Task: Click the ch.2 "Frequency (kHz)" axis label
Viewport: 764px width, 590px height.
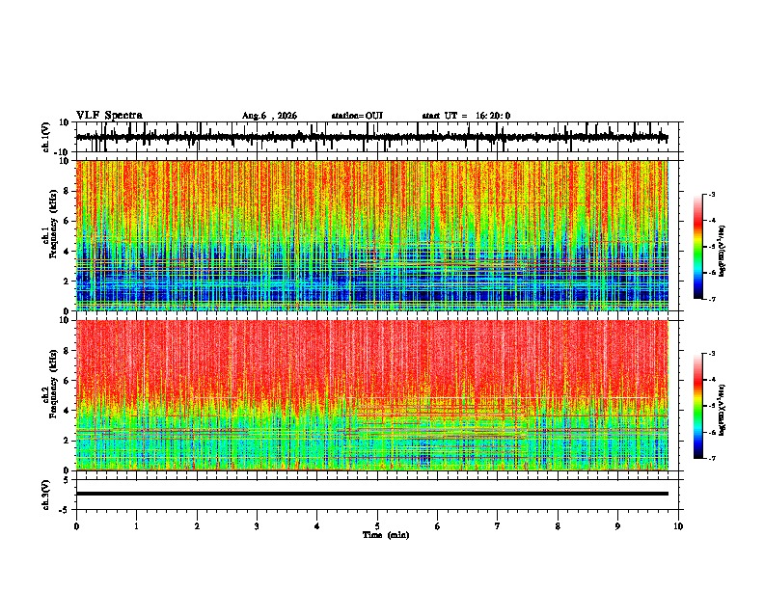Action: pyautogui.click(x=53, y=384)
